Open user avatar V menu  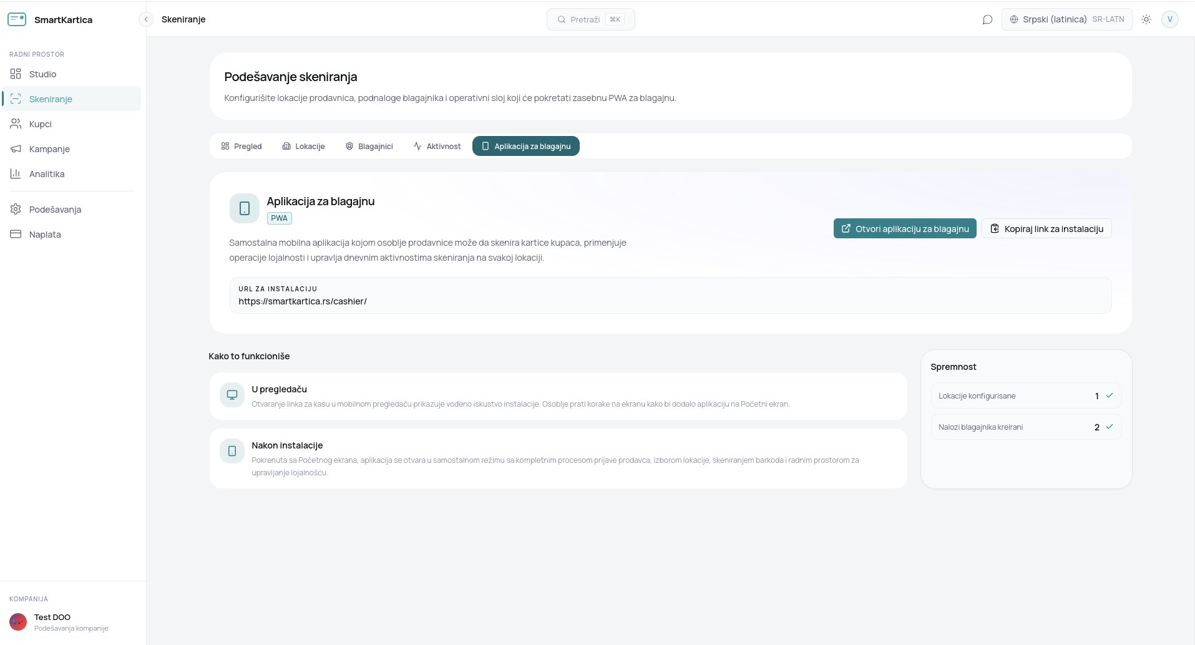[x=1170, y=19]
